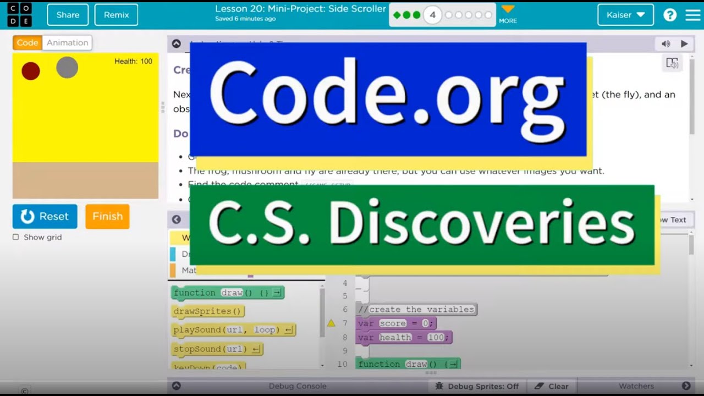Select the function draw() toolbox block
This screenshot has height=396, width=704.
pos(228,293)
